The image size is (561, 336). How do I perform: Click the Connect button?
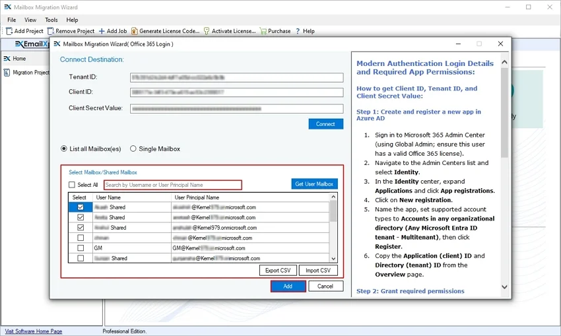(x=325, y=124)
